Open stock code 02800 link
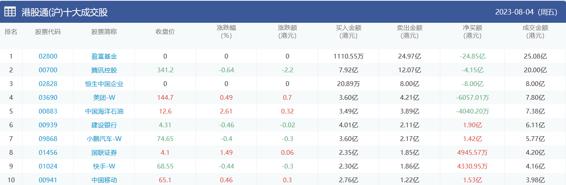 coord(48,56)
